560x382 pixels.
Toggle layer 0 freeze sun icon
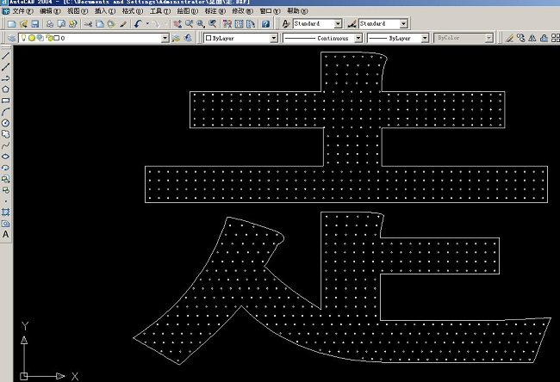pos(33,39)
